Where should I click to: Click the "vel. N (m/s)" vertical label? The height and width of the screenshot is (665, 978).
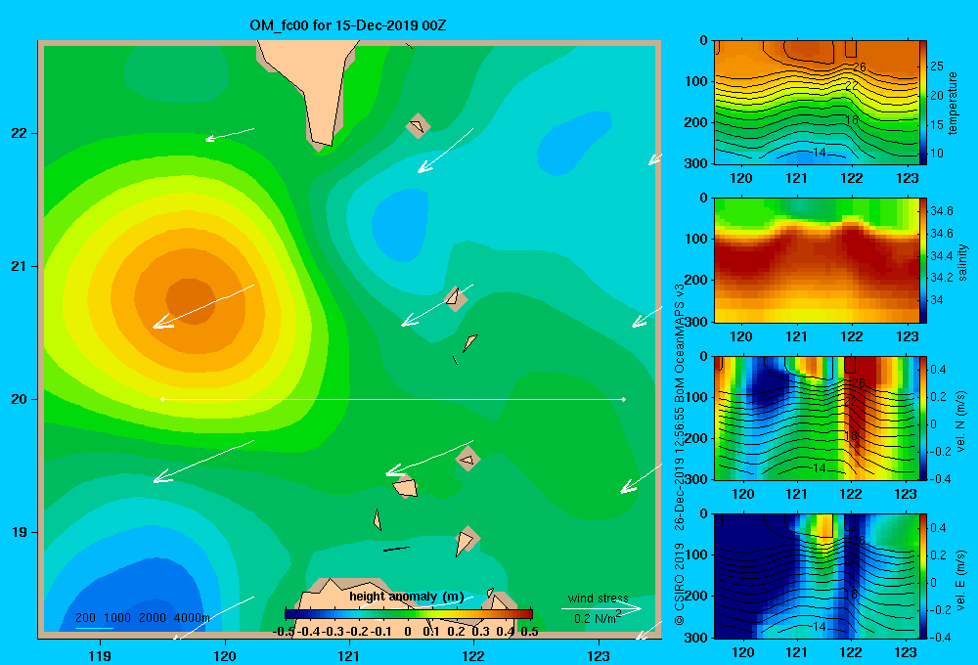point(961,421)
